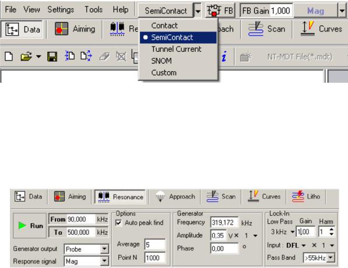Open the Input DFL dropdown
348x268 pixels.
click(x=304, y=245)
